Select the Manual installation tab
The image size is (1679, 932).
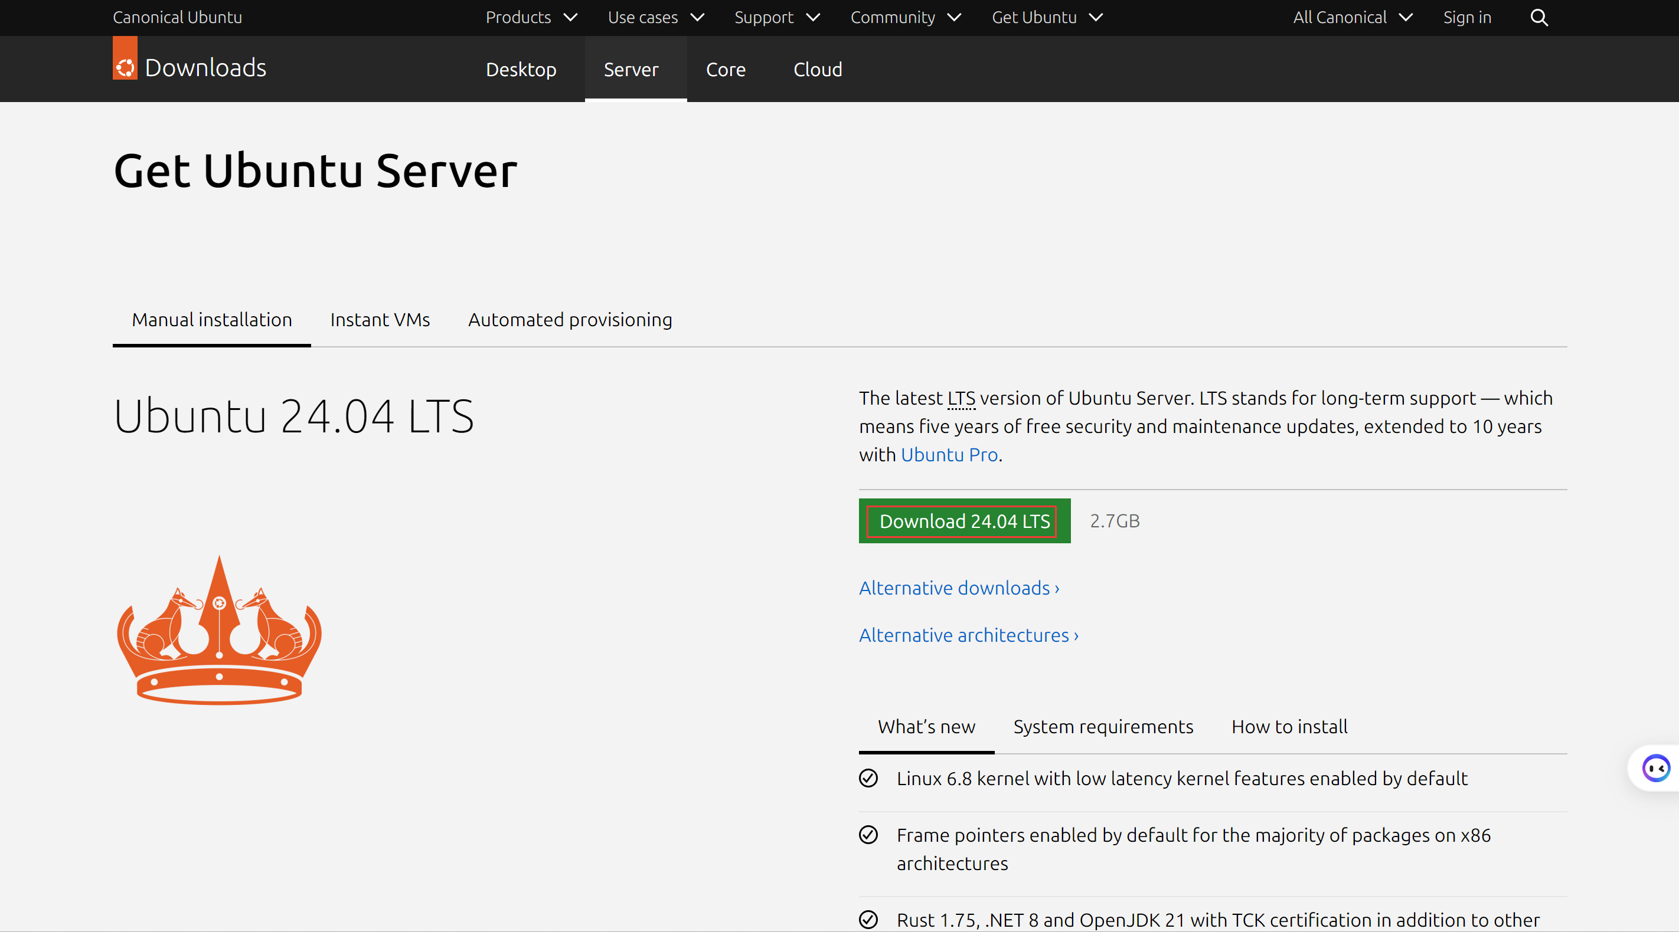pos(212,320)
